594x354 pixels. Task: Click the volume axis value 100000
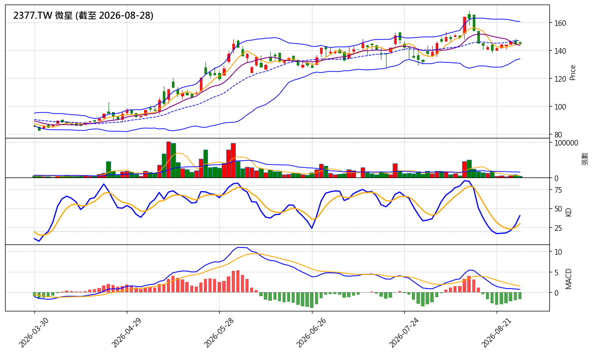[566, 143]
